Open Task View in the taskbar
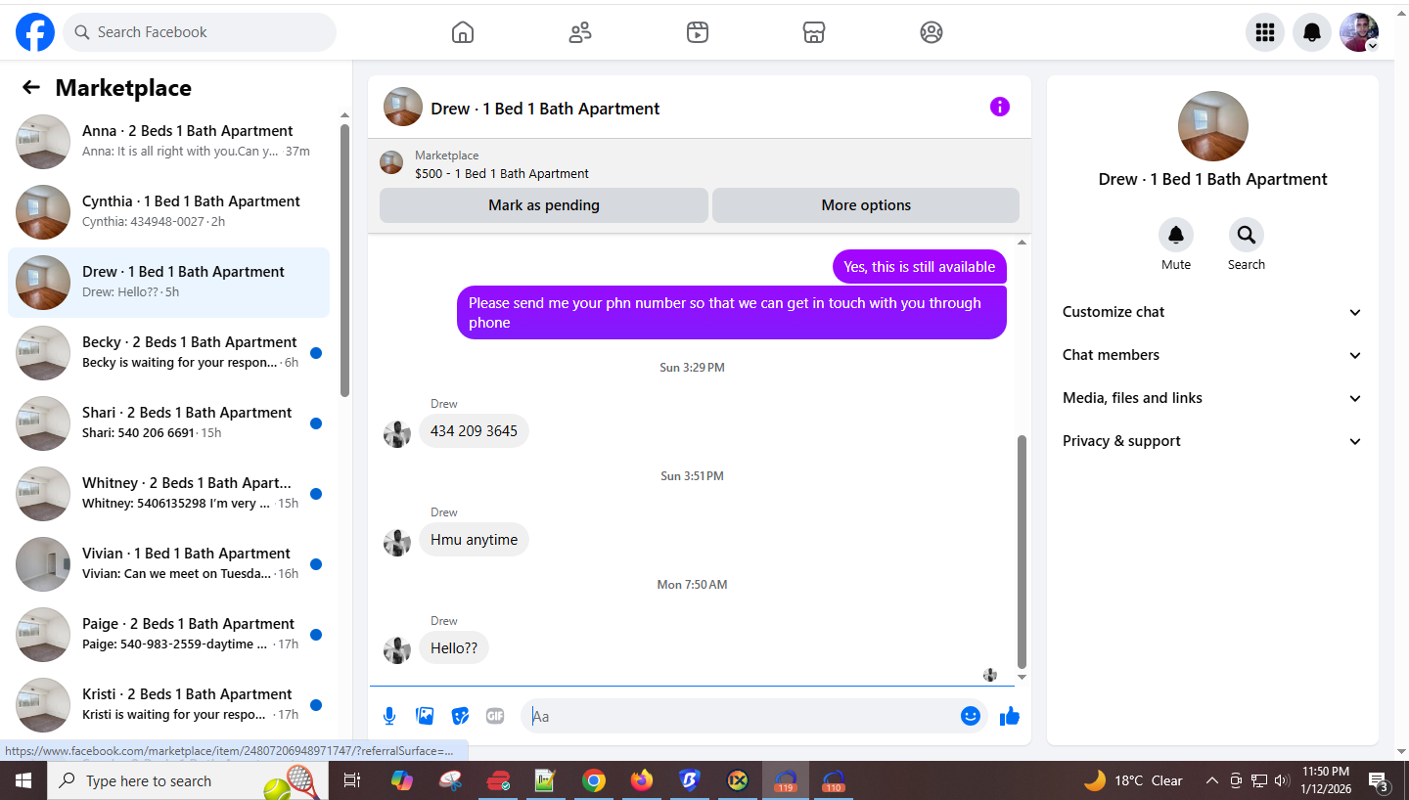The image size is (1409, 800). [352, 780]
